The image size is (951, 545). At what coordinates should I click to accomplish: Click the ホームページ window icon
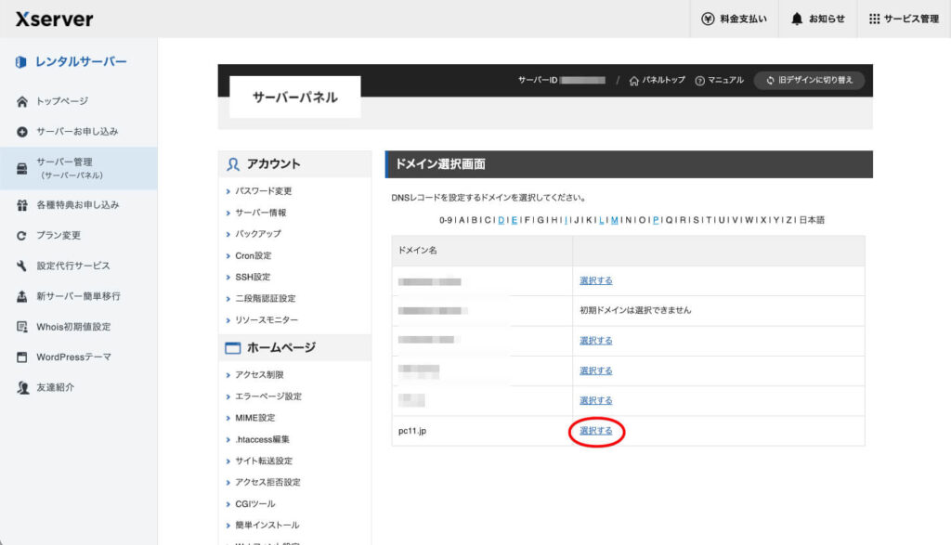pyautogui.click(x=232, y=348)
